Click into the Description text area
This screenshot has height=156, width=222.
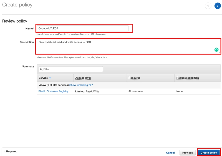coord(125,46)
